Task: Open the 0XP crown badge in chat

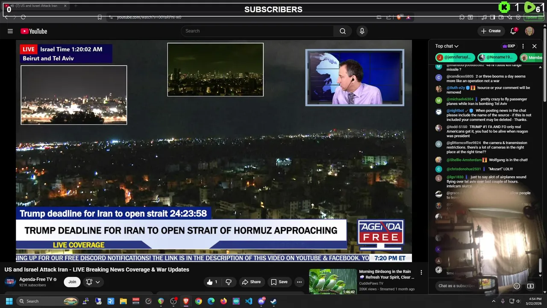Action: click(x=509, y=46)
